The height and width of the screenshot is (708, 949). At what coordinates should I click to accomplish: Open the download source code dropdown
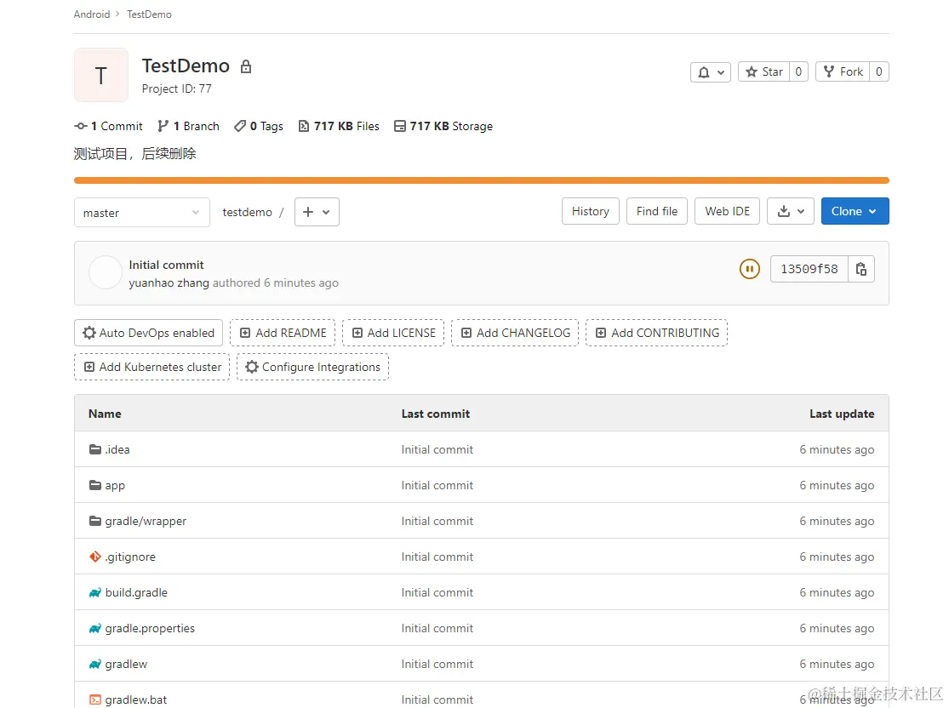click(791, 211)
